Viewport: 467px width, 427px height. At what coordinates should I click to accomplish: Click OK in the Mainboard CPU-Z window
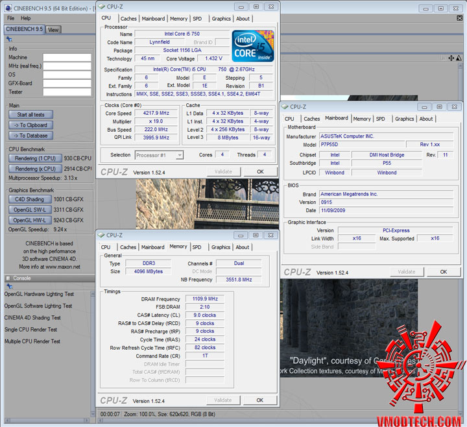pyautogui.click(x=444, y=272)
